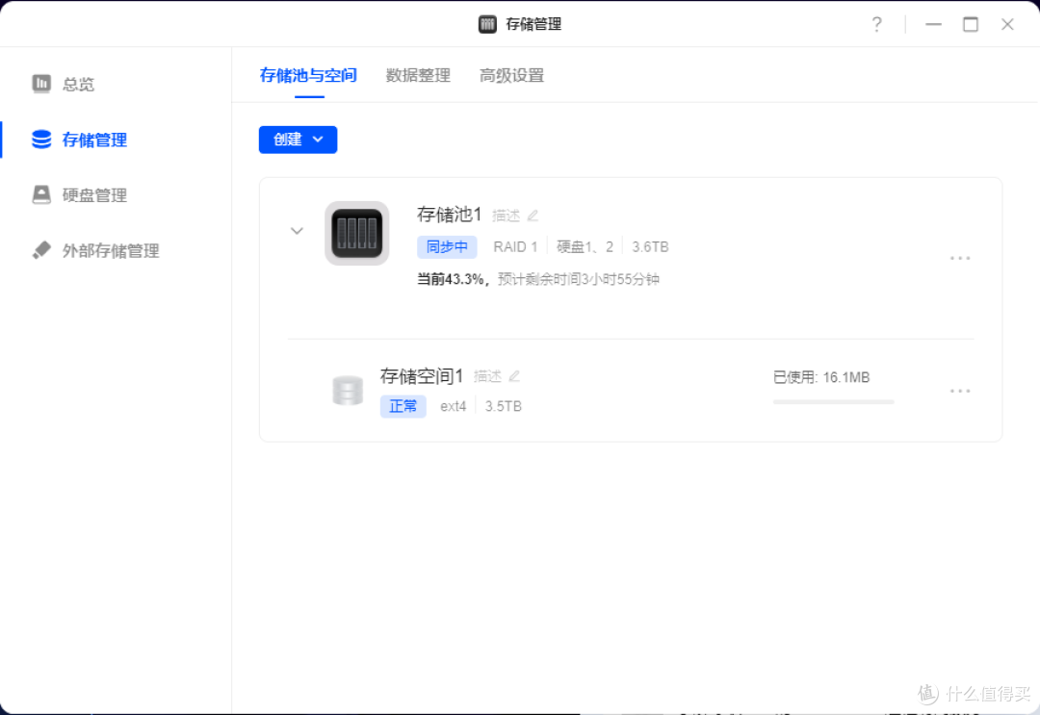Click the 存储空间1 title text

tap(421, 376)
